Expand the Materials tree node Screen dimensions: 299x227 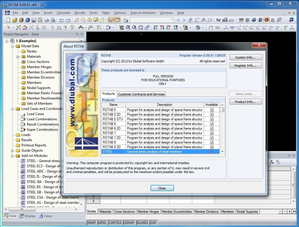pos(18,57)
